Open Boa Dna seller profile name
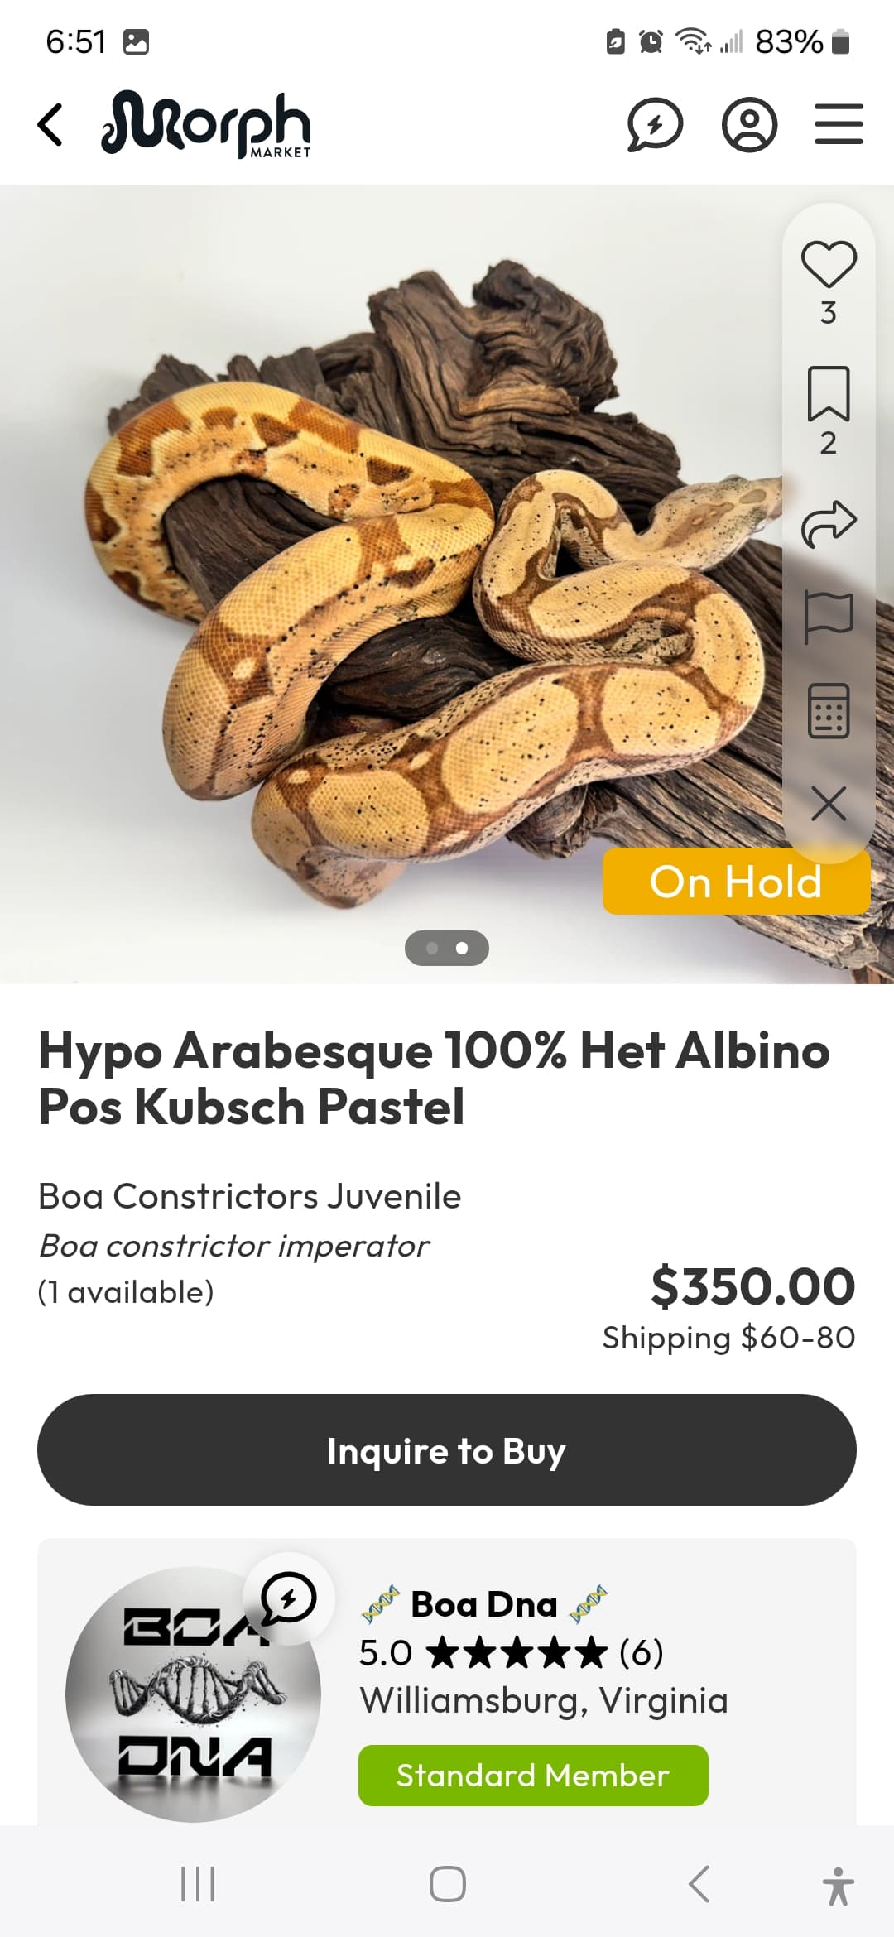894x1937 pixels. [484, 1604]
